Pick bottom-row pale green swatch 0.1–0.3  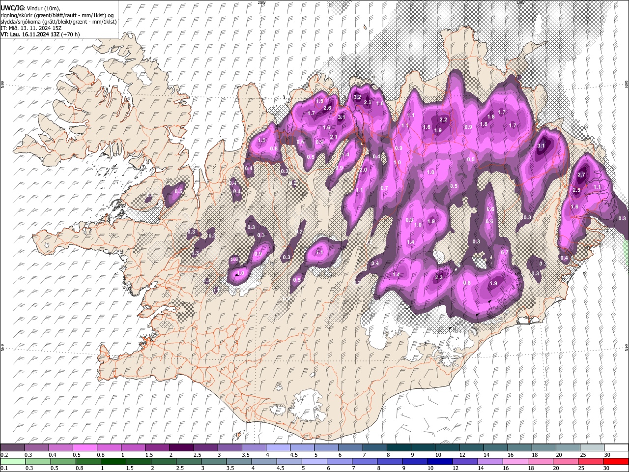point(13,461)
